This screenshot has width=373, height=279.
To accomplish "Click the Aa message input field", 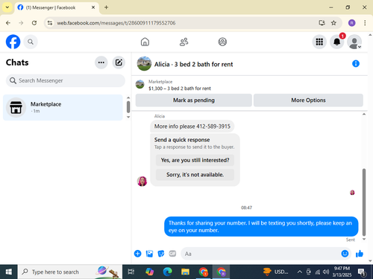I will click(x=261, y=254).
